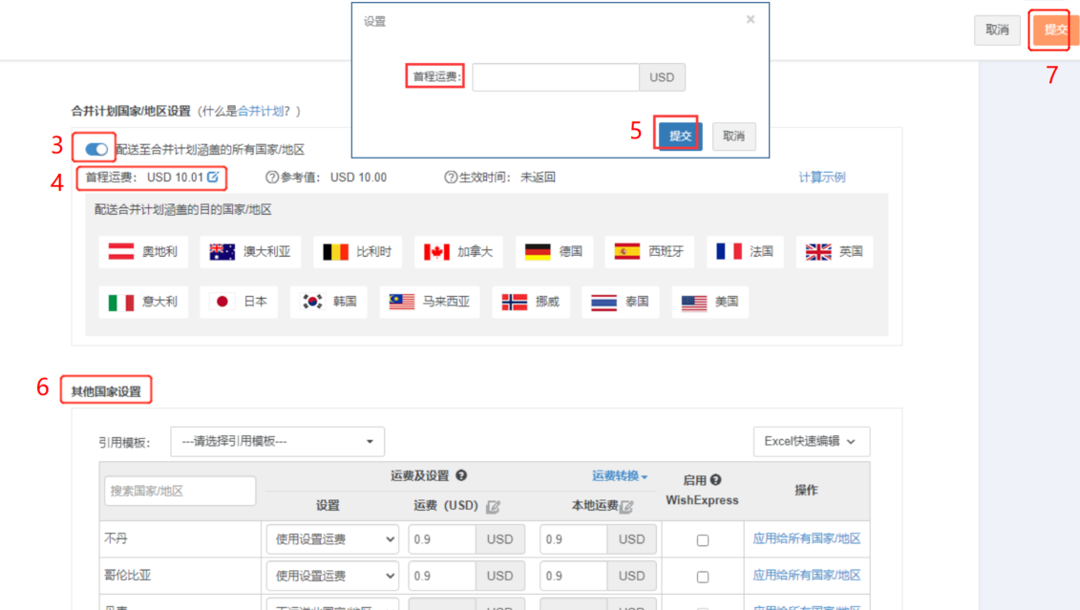This screenshot has width=1080, height=610.
Task: Click the help icon next to 生效时间
Action: [x=451, y=178]
